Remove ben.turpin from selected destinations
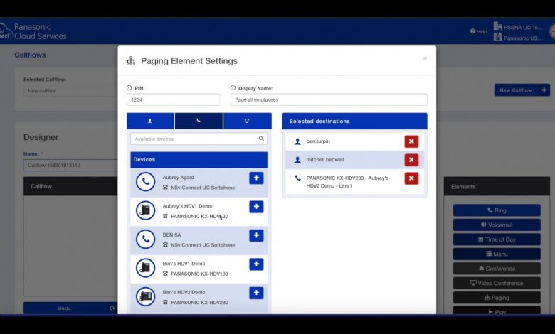555x334 pixels. coord(411,141)
